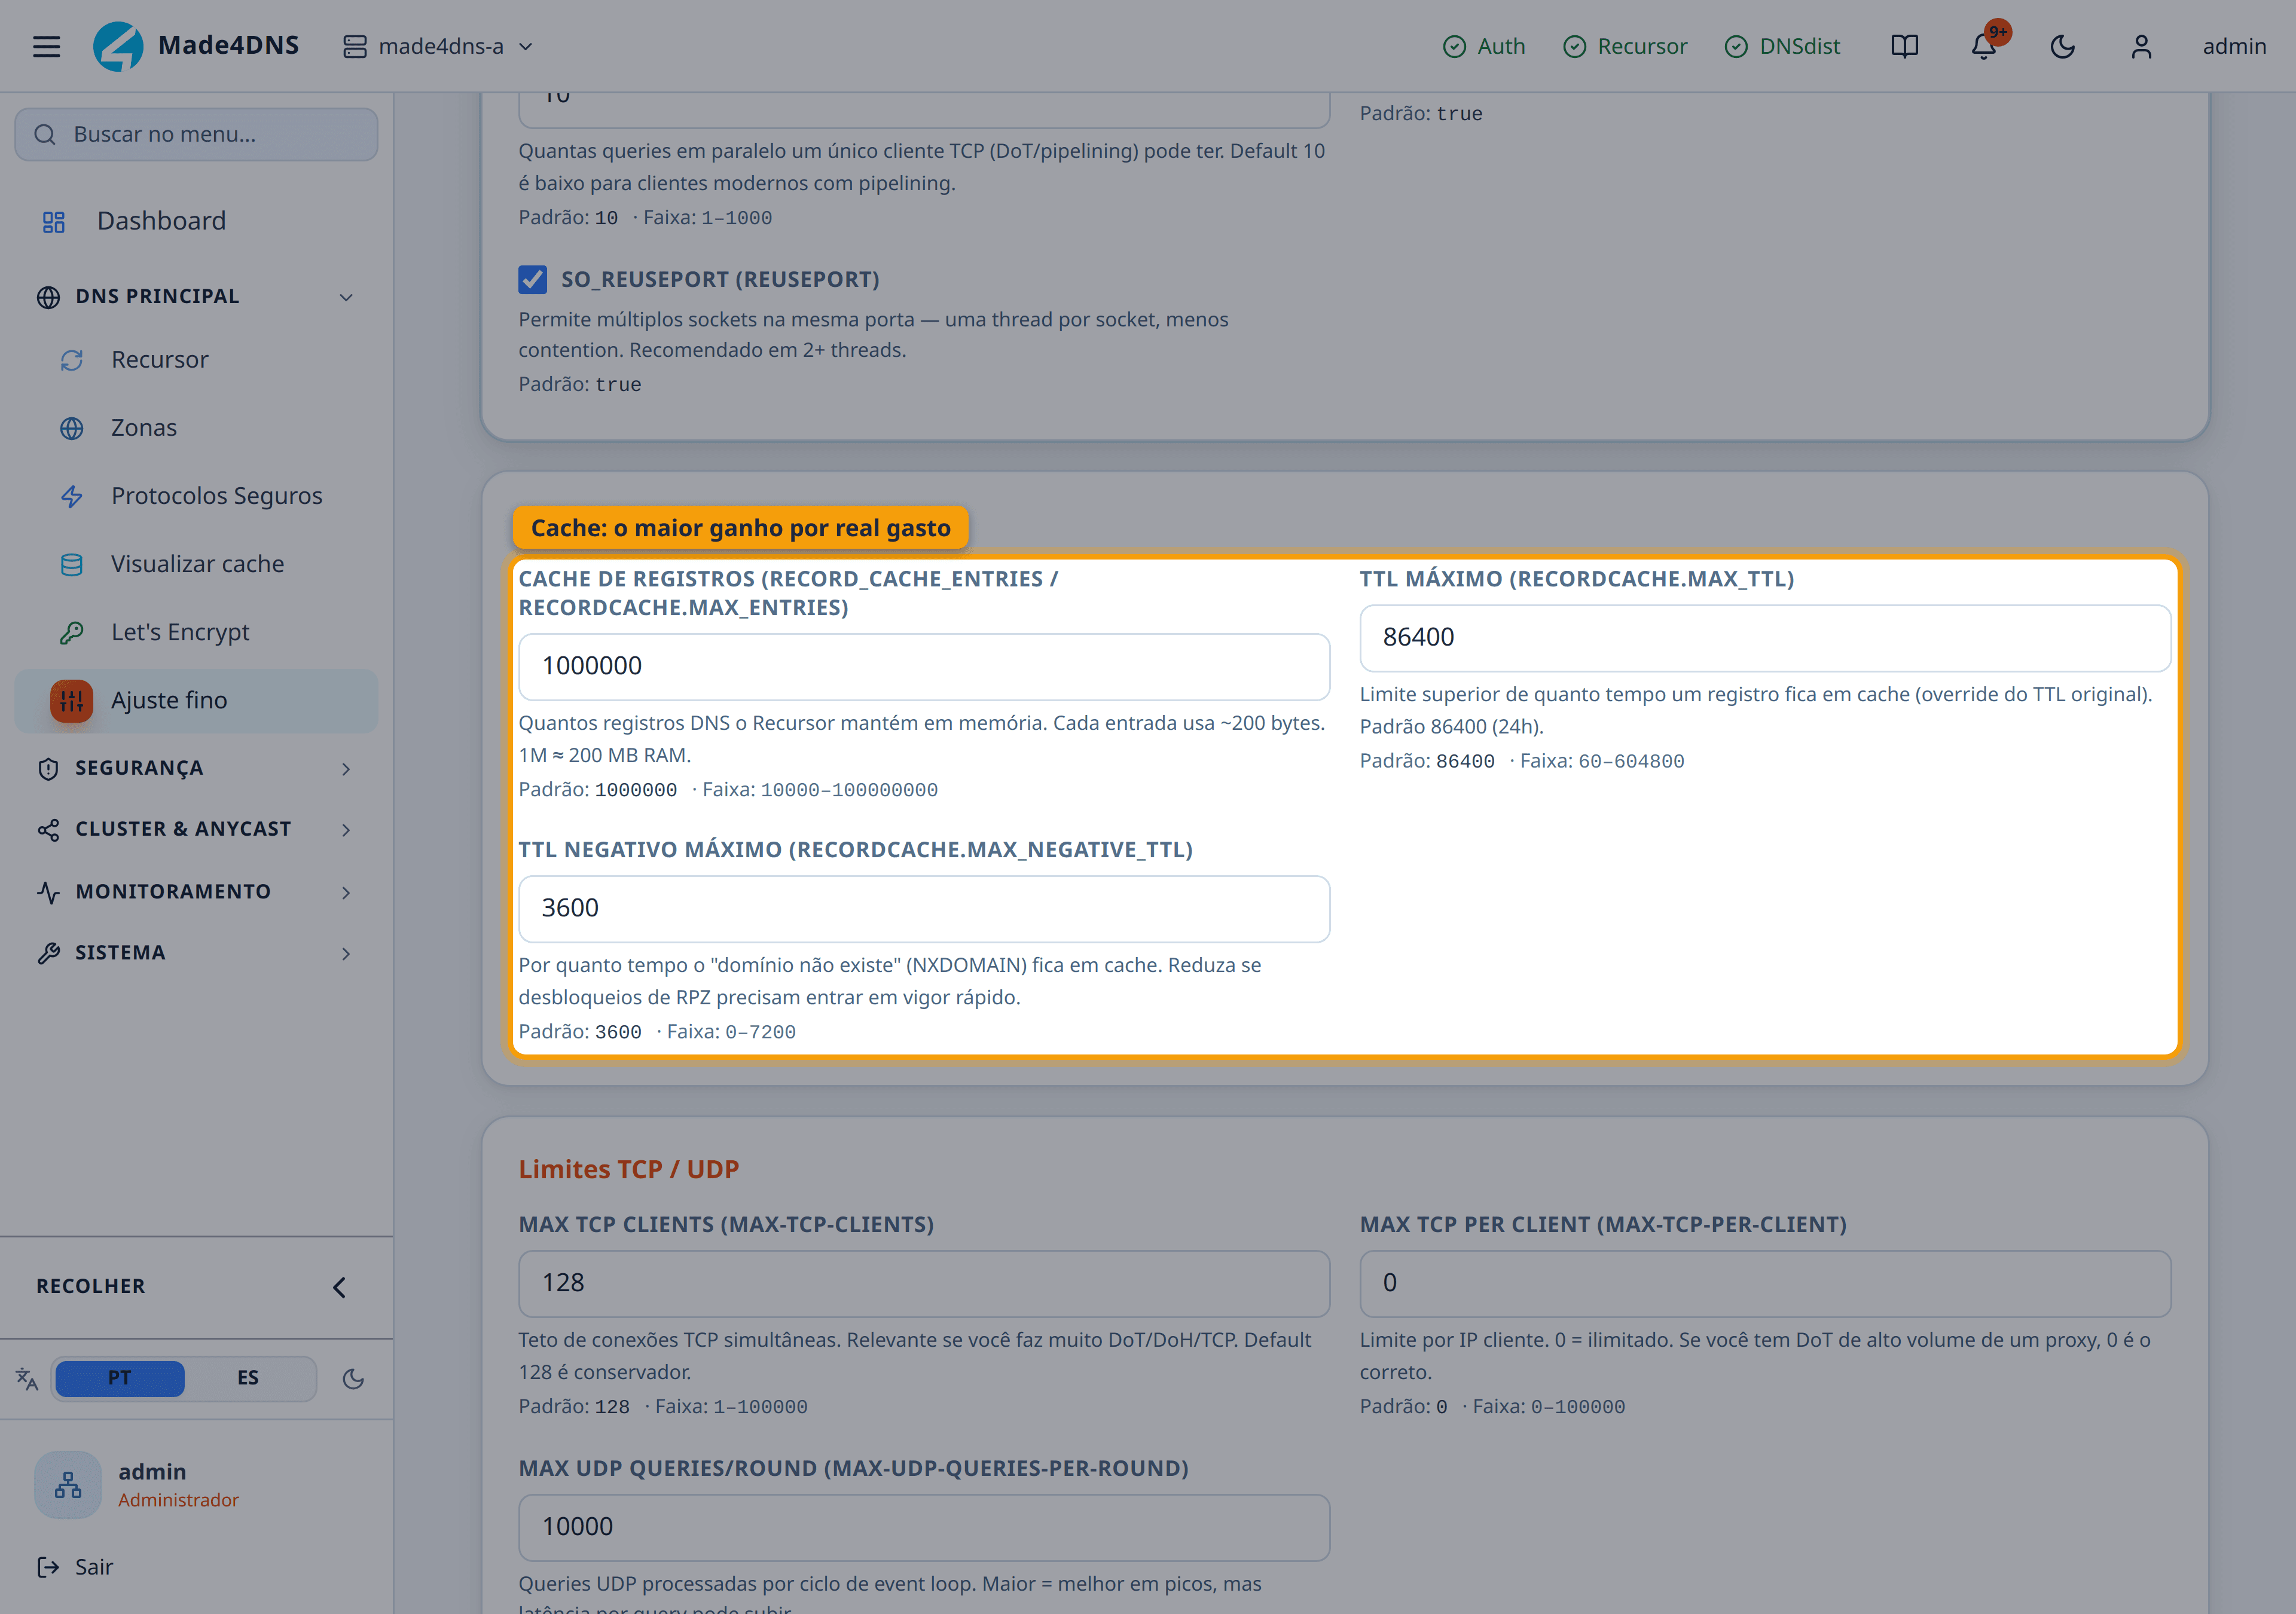
Task: Click the Limites TCP / UDP heading
Action: click(629, 1170)
